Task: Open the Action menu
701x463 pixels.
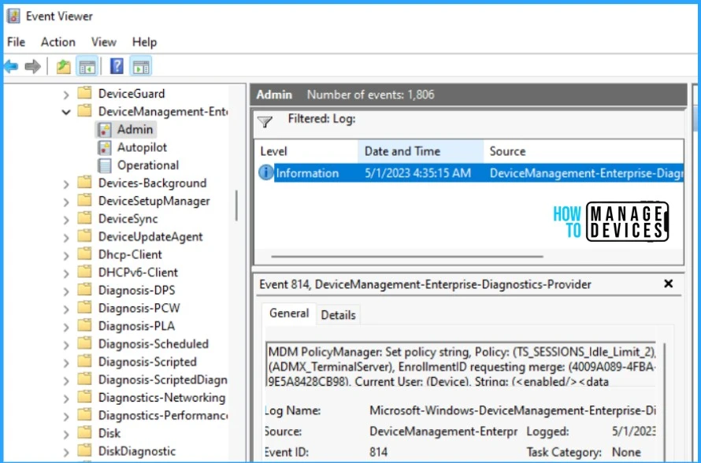Action: pyautogui.click(x=58, y=42)
